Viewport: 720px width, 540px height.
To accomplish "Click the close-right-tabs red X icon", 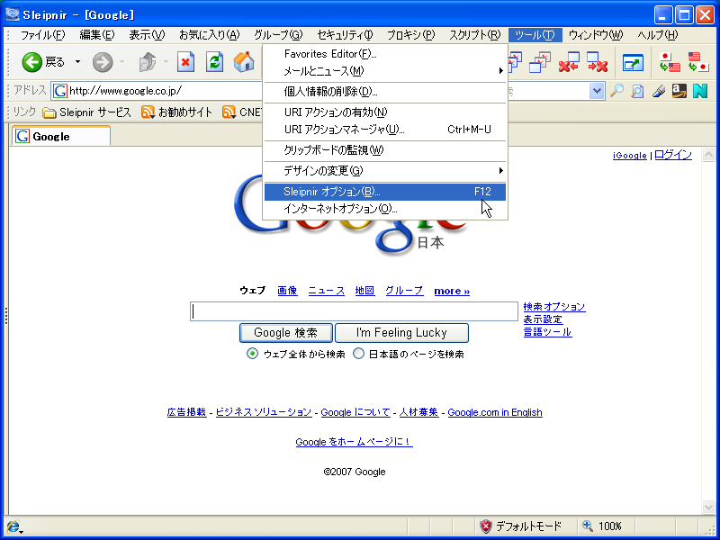I will (x=598, y=62).
